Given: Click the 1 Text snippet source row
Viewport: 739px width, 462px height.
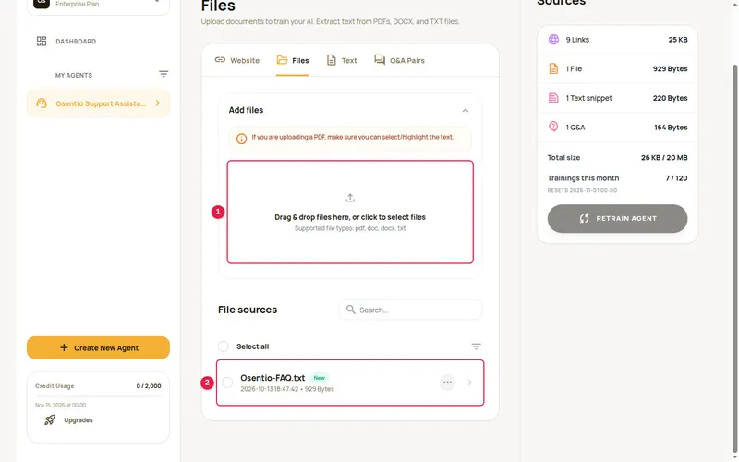Looking at the screenshot, I should pos(617,98).
